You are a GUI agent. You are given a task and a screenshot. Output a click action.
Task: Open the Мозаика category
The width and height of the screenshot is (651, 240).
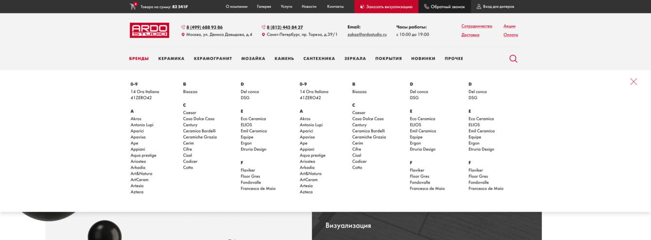[x=253, y=59]
